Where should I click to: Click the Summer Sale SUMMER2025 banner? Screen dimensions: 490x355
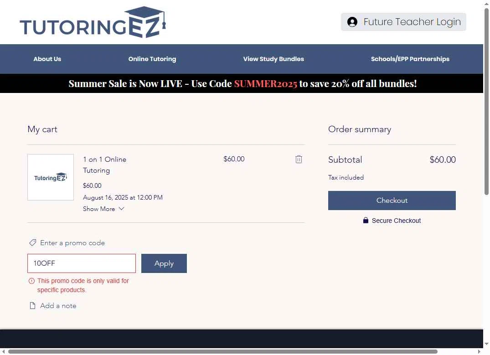(242, 83)
